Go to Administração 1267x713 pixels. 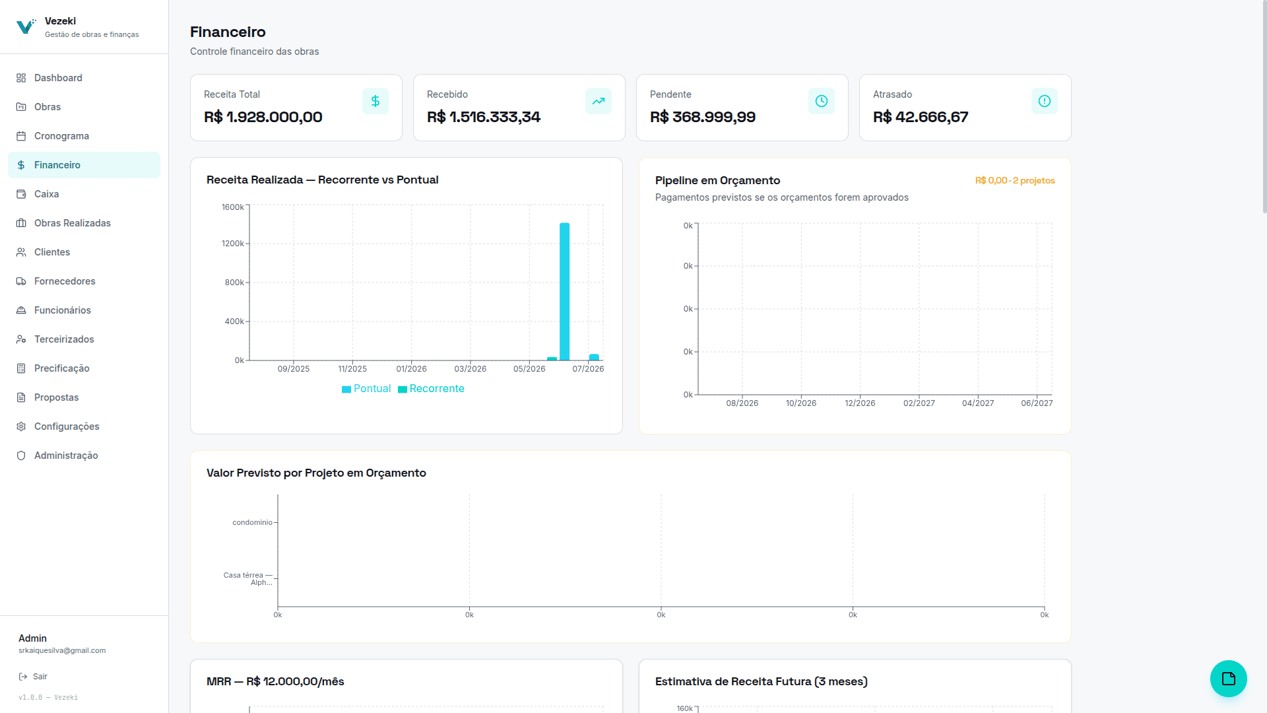[84, 456]
